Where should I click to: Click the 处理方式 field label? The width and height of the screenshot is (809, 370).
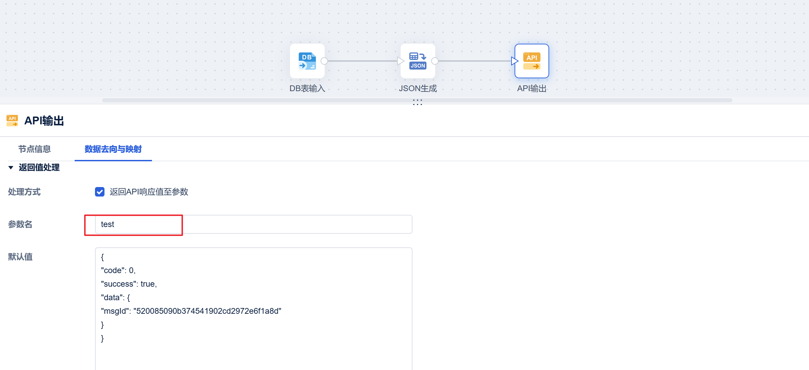24,192
